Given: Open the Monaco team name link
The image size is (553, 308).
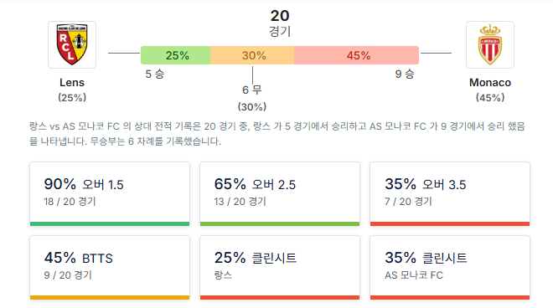Looking at the screenshot, I should click(490, 83).
